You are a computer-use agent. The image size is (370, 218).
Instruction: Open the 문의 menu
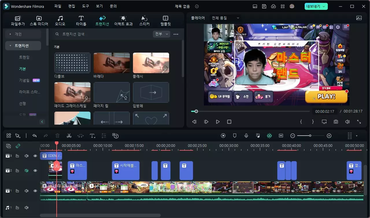(113, 6)
